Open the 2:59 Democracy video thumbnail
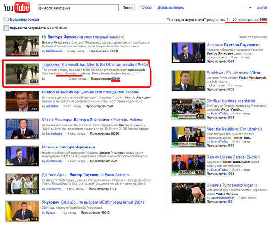Viewport: 273px width, 228px height. point(188,165)
